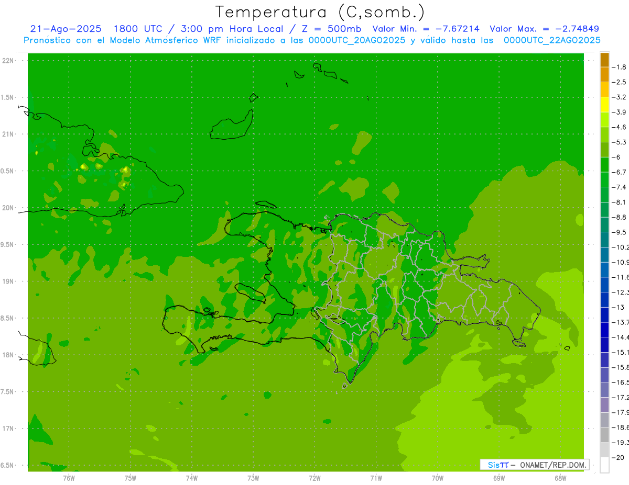629x485 pixels.
Task: Click the 69W longitude axis label
Action: click(x=498, y=478)
